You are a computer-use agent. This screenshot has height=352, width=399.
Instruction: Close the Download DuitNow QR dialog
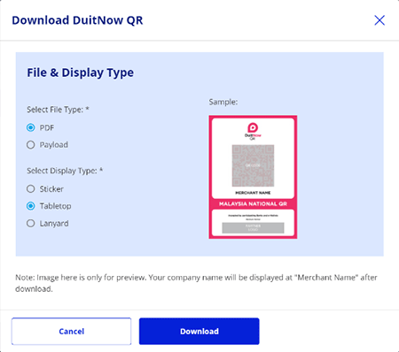(x=379, y=20)
